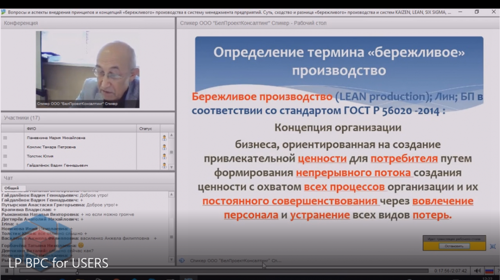The width and height of the screenshot is (500, 280).
Task: Click the linked phrase 'непрерывного потока'
Action: point(354,172)
